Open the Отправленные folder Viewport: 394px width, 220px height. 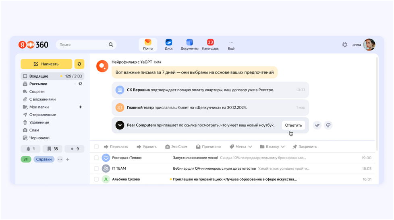coord(52,115)
